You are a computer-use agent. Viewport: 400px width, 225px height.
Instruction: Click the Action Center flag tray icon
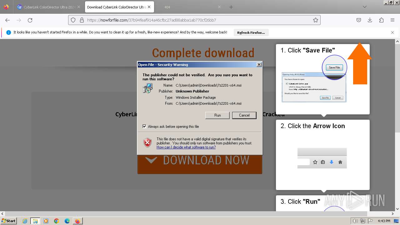[x=370, y=221]
